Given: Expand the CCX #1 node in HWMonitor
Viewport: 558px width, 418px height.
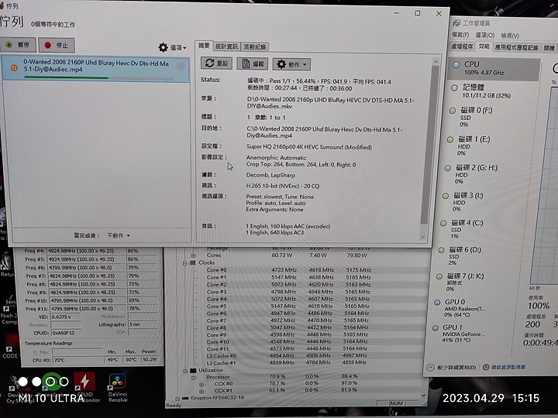Looking at the screenshot, I should pyautogui.click(x=201, y=391).
